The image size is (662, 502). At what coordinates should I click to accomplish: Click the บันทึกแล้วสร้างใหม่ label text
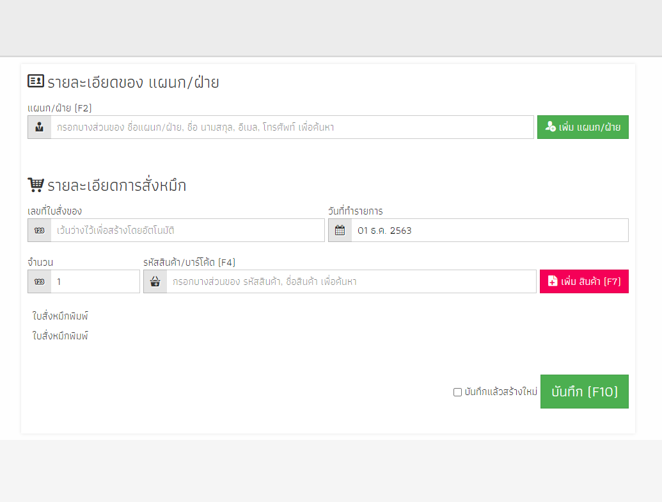(501, 392)
